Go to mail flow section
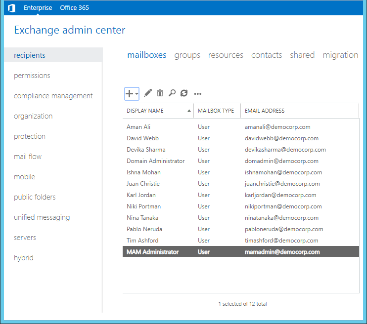Viewport: 367px width, 324px height. pos(28,157)
